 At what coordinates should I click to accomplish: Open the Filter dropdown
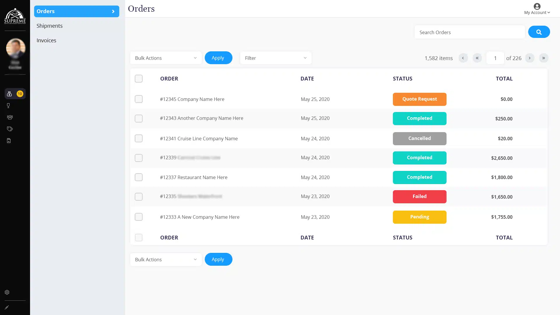click(x=275, y=58)
